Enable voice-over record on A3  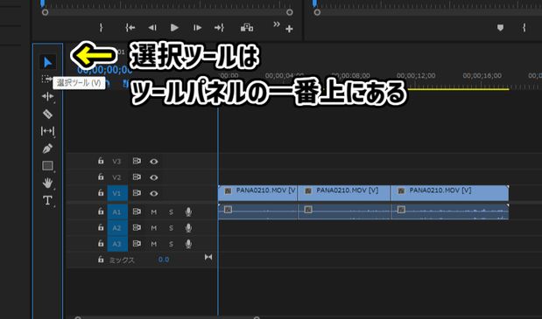click(x=188, y=244)
